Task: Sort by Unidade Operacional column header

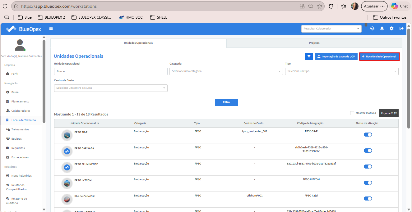Action: (84, 123)
